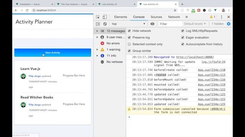Toggle Preserve log checkbox
Screen dimensions: 245x137
129,37
